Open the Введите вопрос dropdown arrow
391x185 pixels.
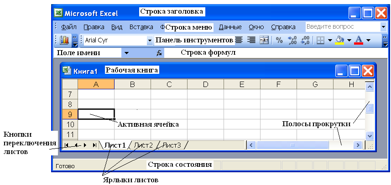click(383, 26)
